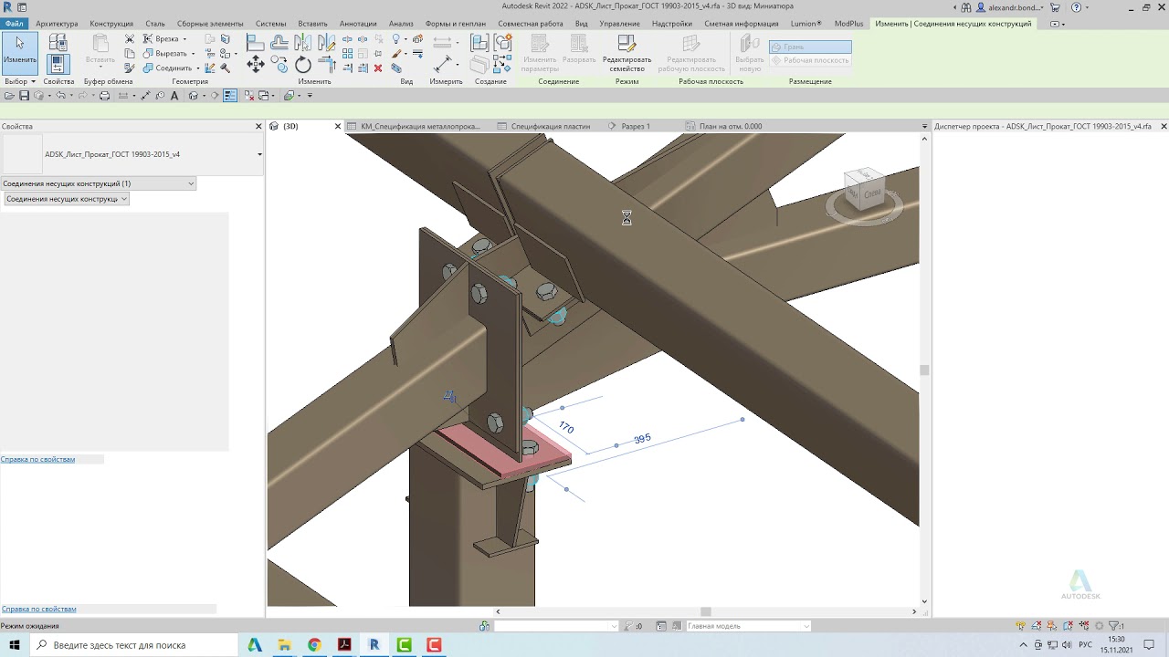Click the scissors Cut to clipboard icon
The width and height of the screenshot is (1169, 657).
130,39
